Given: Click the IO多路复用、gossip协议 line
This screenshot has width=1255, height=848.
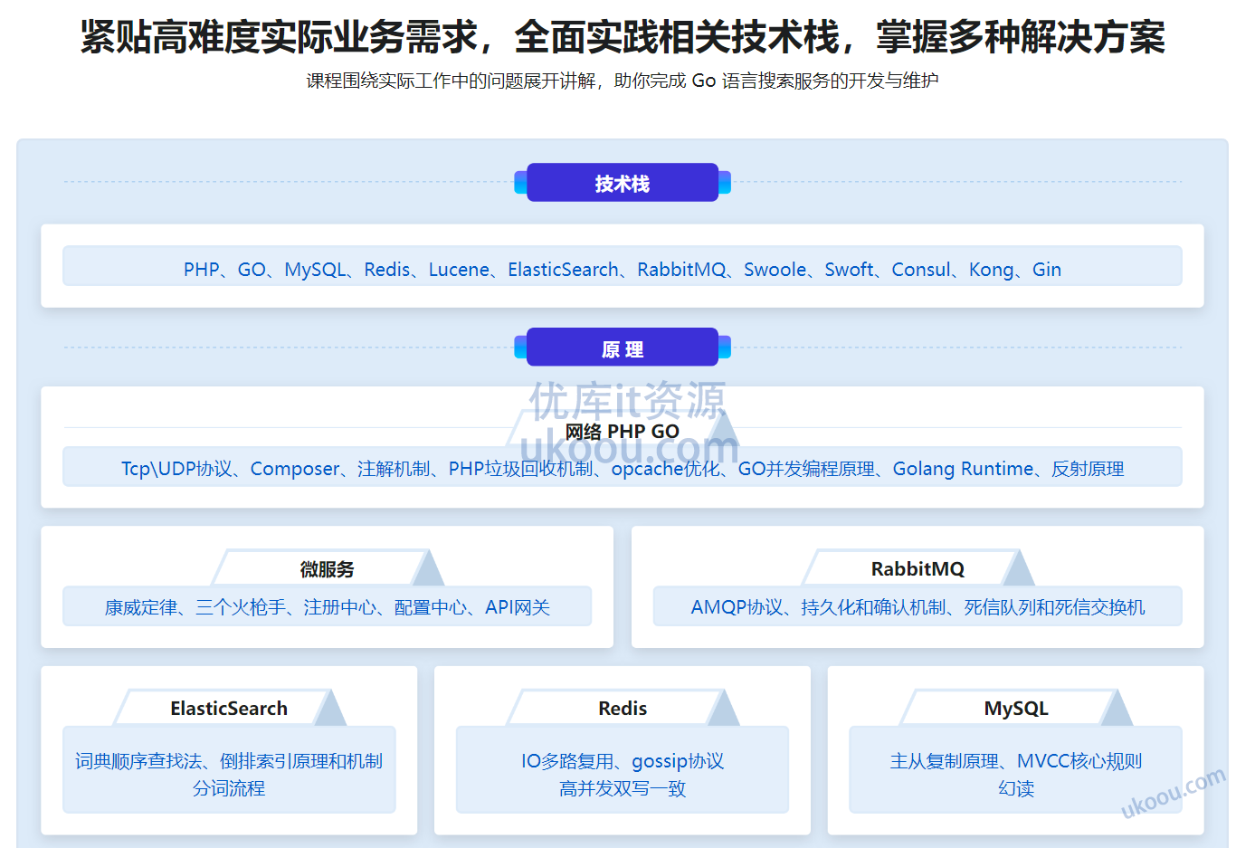Looking at the screenshot, I should pos(623,761).
